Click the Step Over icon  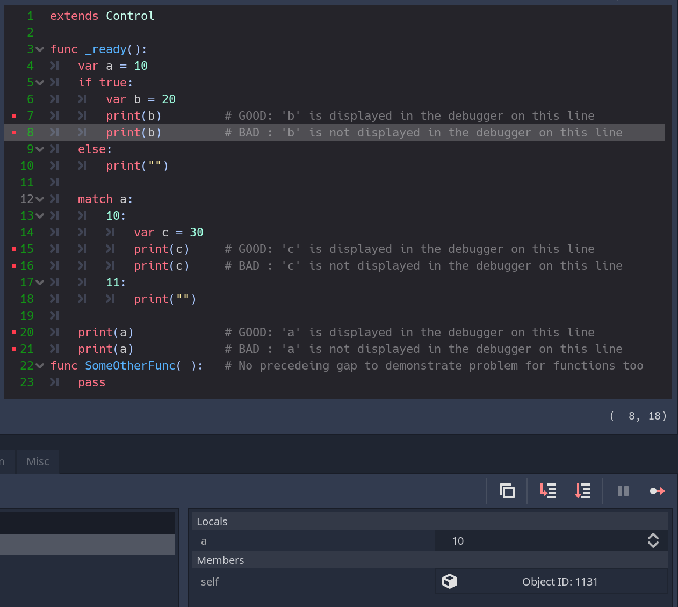pos(582,490)
